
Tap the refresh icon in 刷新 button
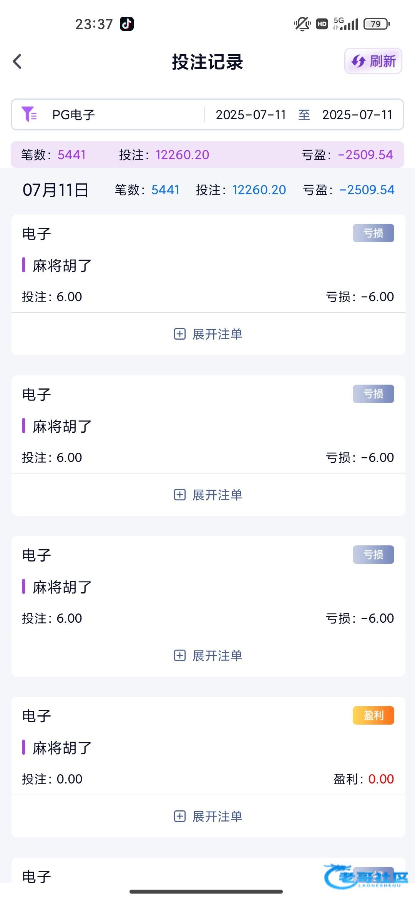click(358, 61)
